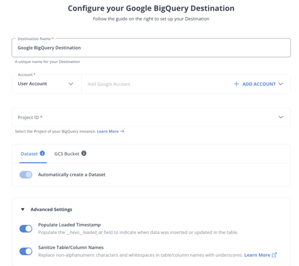Turn off Sanitize Table/Column Names toggle
The image size is (299, 266).
pyautogui.click(x=26, y=251)
